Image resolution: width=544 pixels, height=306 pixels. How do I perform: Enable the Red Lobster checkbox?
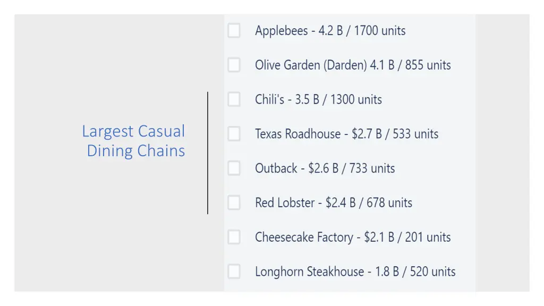tap(234, 202)
